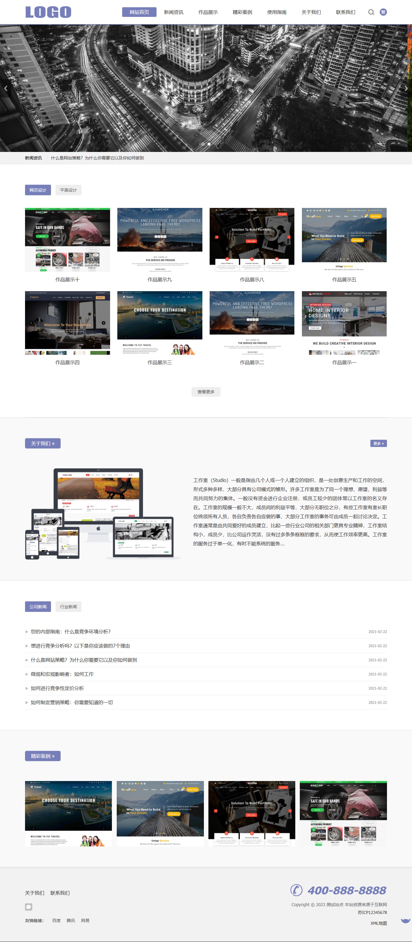
Task: Select the second banner slide dot
Action: [x=209, y=144]
